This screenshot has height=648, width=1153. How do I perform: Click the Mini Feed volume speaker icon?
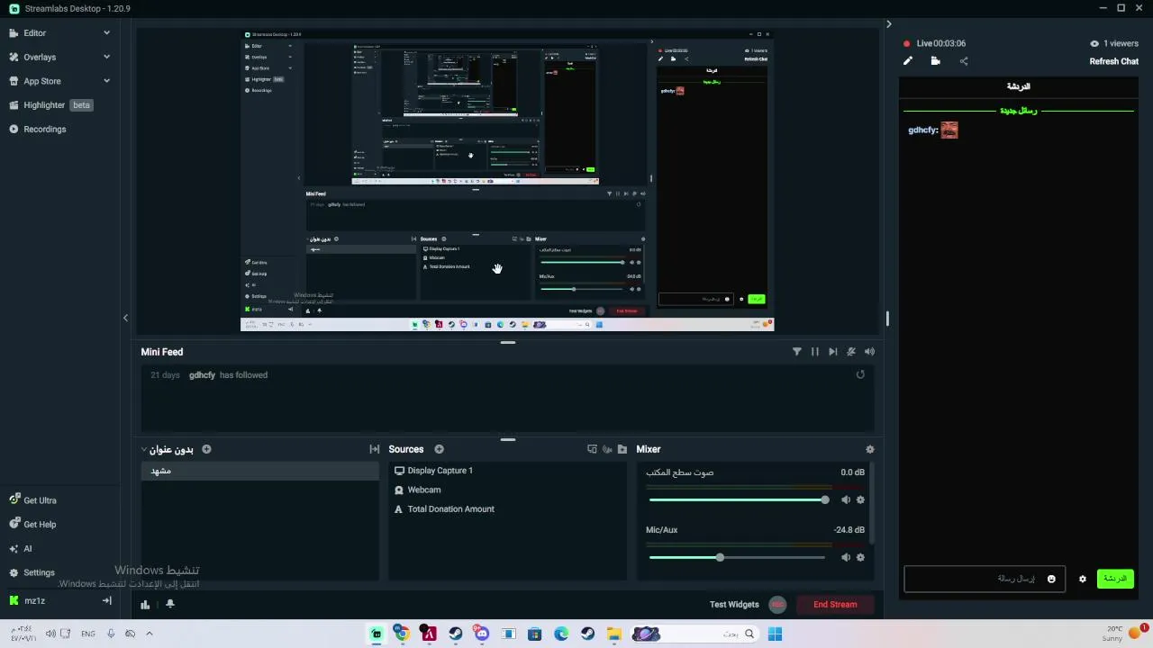pos(869,352)
